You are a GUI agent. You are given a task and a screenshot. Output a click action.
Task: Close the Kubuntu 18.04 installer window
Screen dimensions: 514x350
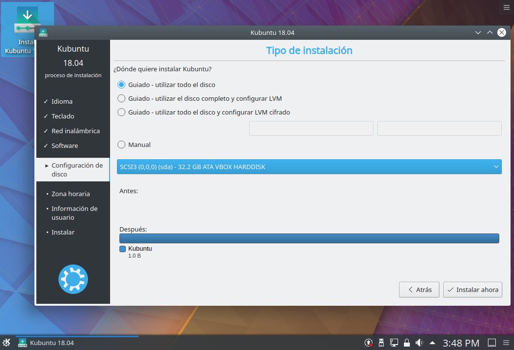(502, 32)
